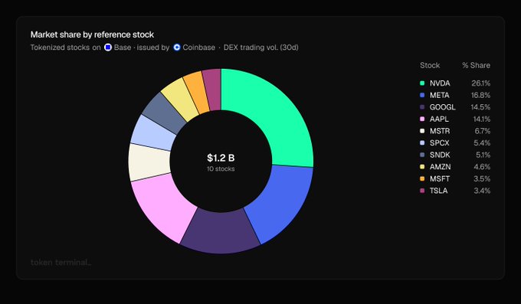Click the 5.1% share value

[x=483, y=155]
